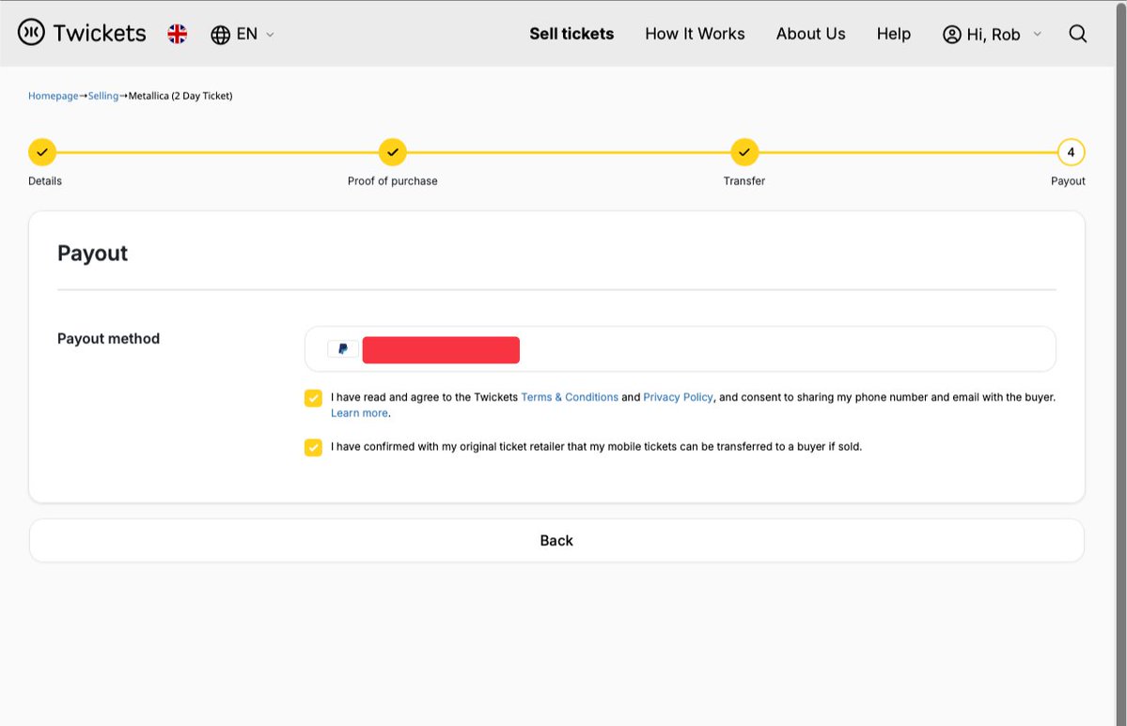Open How It Works page
The image size is (1127, 726).
[x=695, y=34]
